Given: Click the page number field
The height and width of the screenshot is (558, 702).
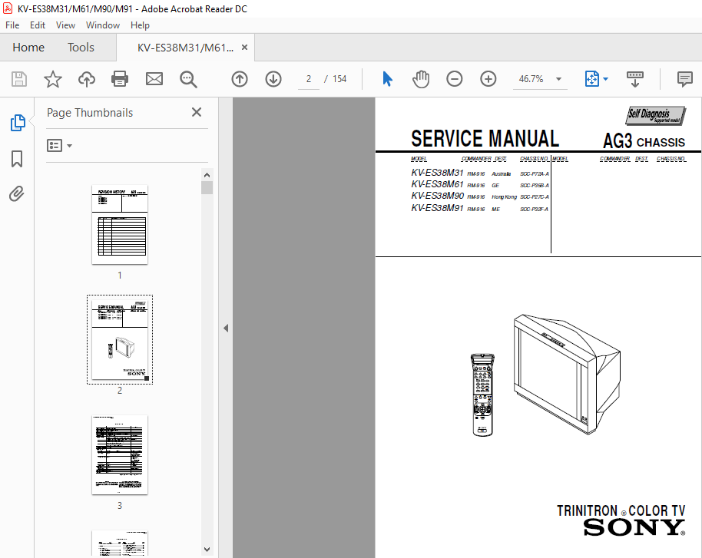Looking at the screenshot, I should tap(309, 79).
